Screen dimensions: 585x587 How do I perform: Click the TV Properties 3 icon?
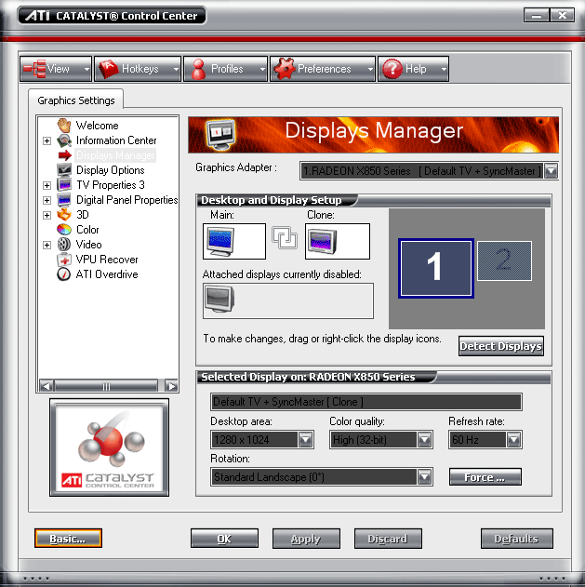[64, 185]
